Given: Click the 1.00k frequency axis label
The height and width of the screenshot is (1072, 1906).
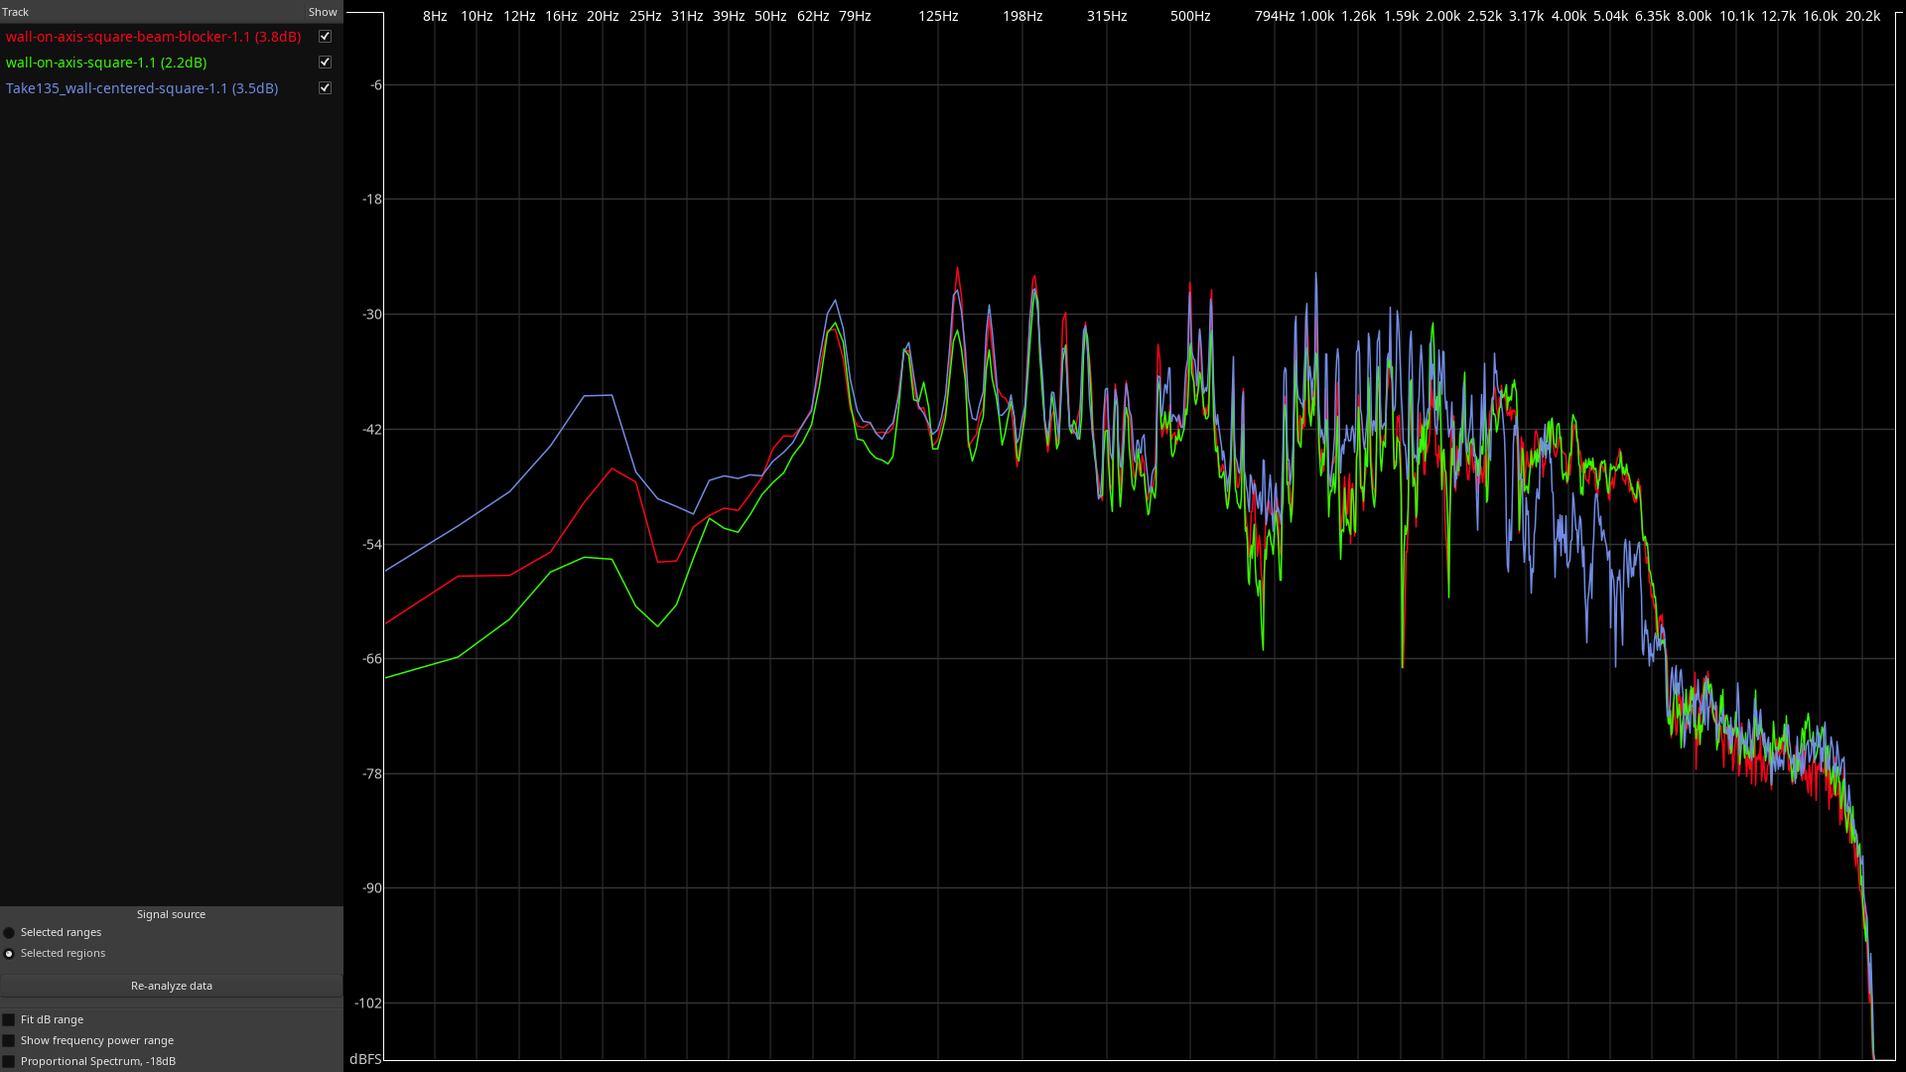Looking at the screenshot, I should pos(1317,16).
